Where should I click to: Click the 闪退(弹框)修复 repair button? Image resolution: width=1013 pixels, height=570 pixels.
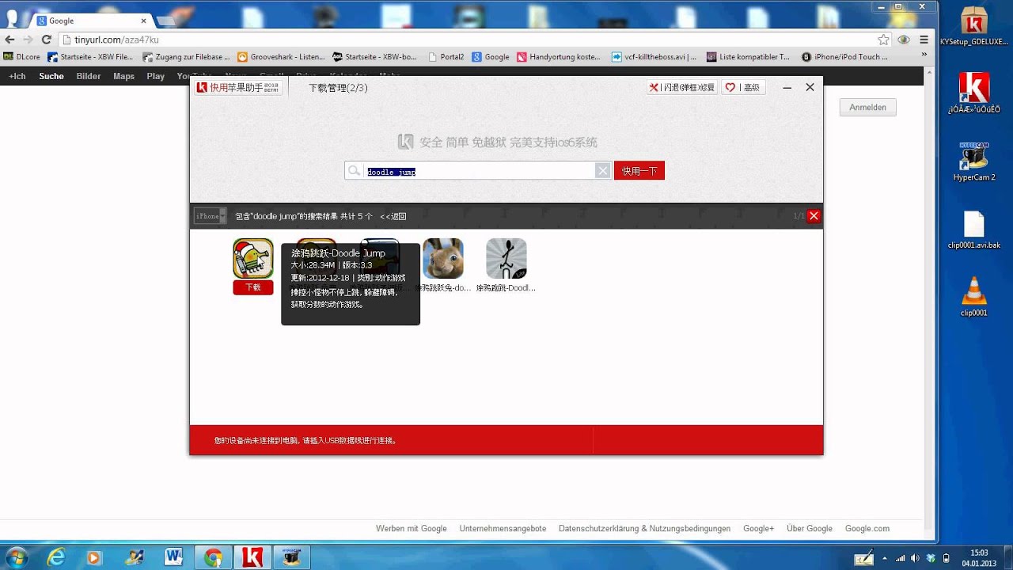682,88
